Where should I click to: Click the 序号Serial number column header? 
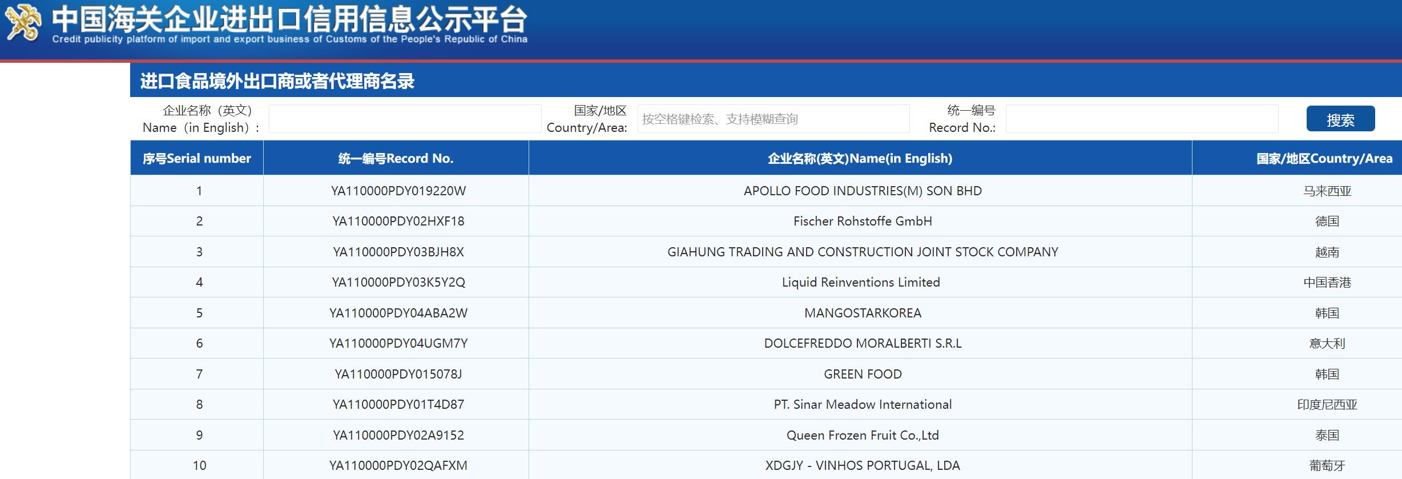pos(197,158)
